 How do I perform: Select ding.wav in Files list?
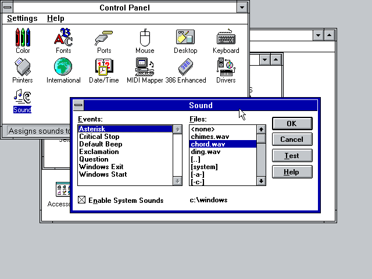click(x=223, y=152)
